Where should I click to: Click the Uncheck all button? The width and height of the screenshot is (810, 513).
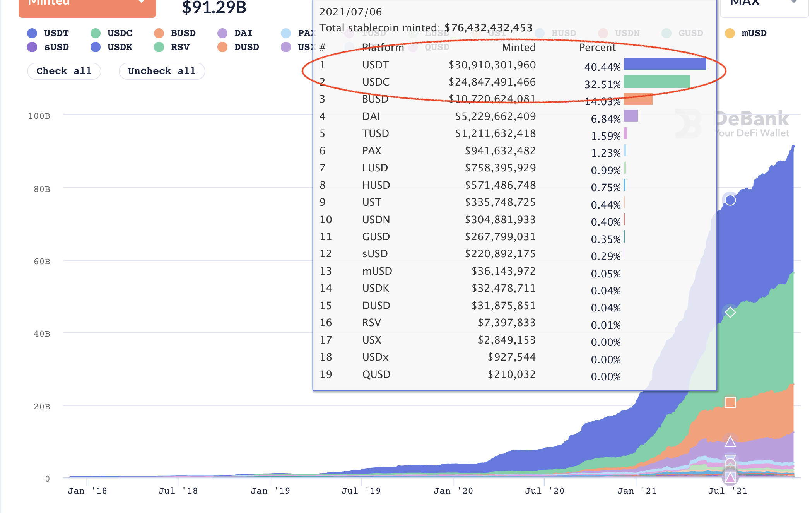coord(162,71)
